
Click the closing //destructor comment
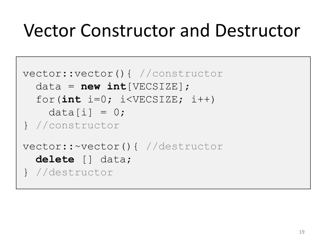(74, 172)
